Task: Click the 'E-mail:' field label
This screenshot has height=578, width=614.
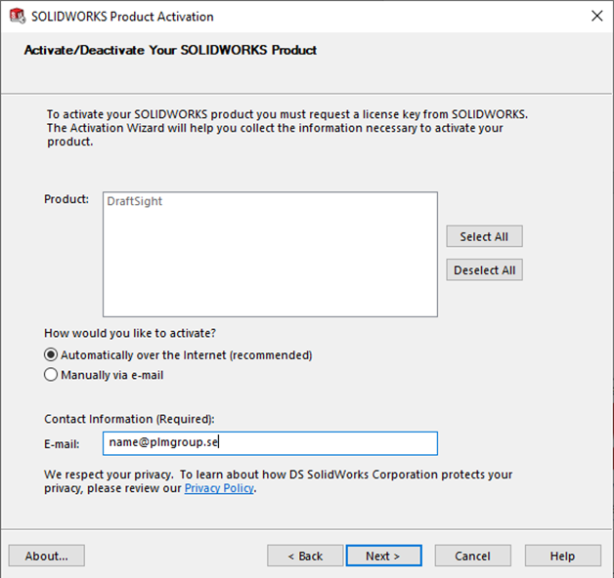Action: [x=62, y=444]
